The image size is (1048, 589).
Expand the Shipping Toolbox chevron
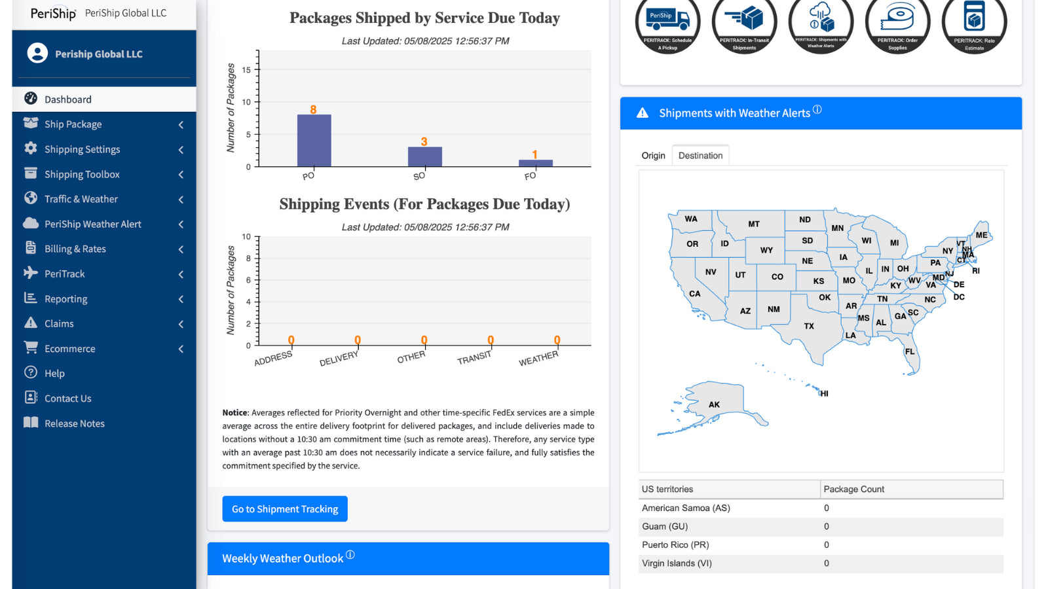[x=181, y=174]
